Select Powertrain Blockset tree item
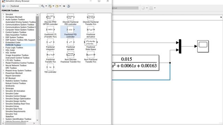The image size is (223, 125). point(14,73)
